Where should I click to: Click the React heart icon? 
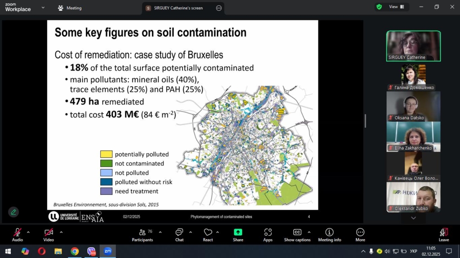tap(208, 234)
